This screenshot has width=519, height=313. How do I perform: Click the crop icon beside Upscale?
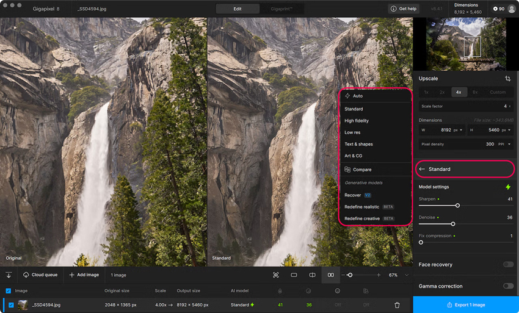tap(507, 79)
